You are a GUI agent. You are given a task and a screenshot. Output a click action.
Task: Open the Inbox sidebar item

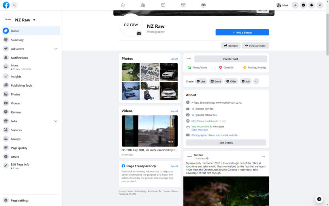click(31, 67)
